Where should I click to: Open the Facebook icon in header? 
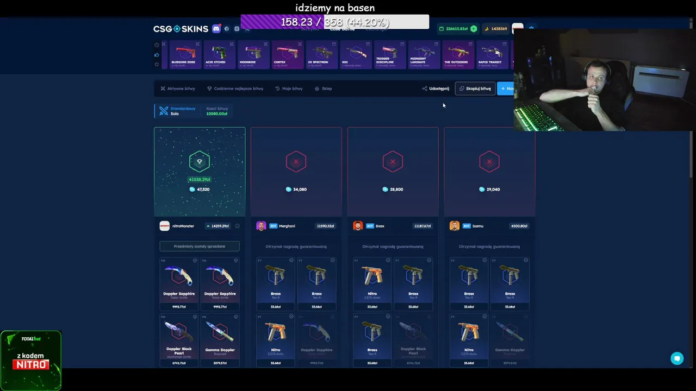[227, 29]
